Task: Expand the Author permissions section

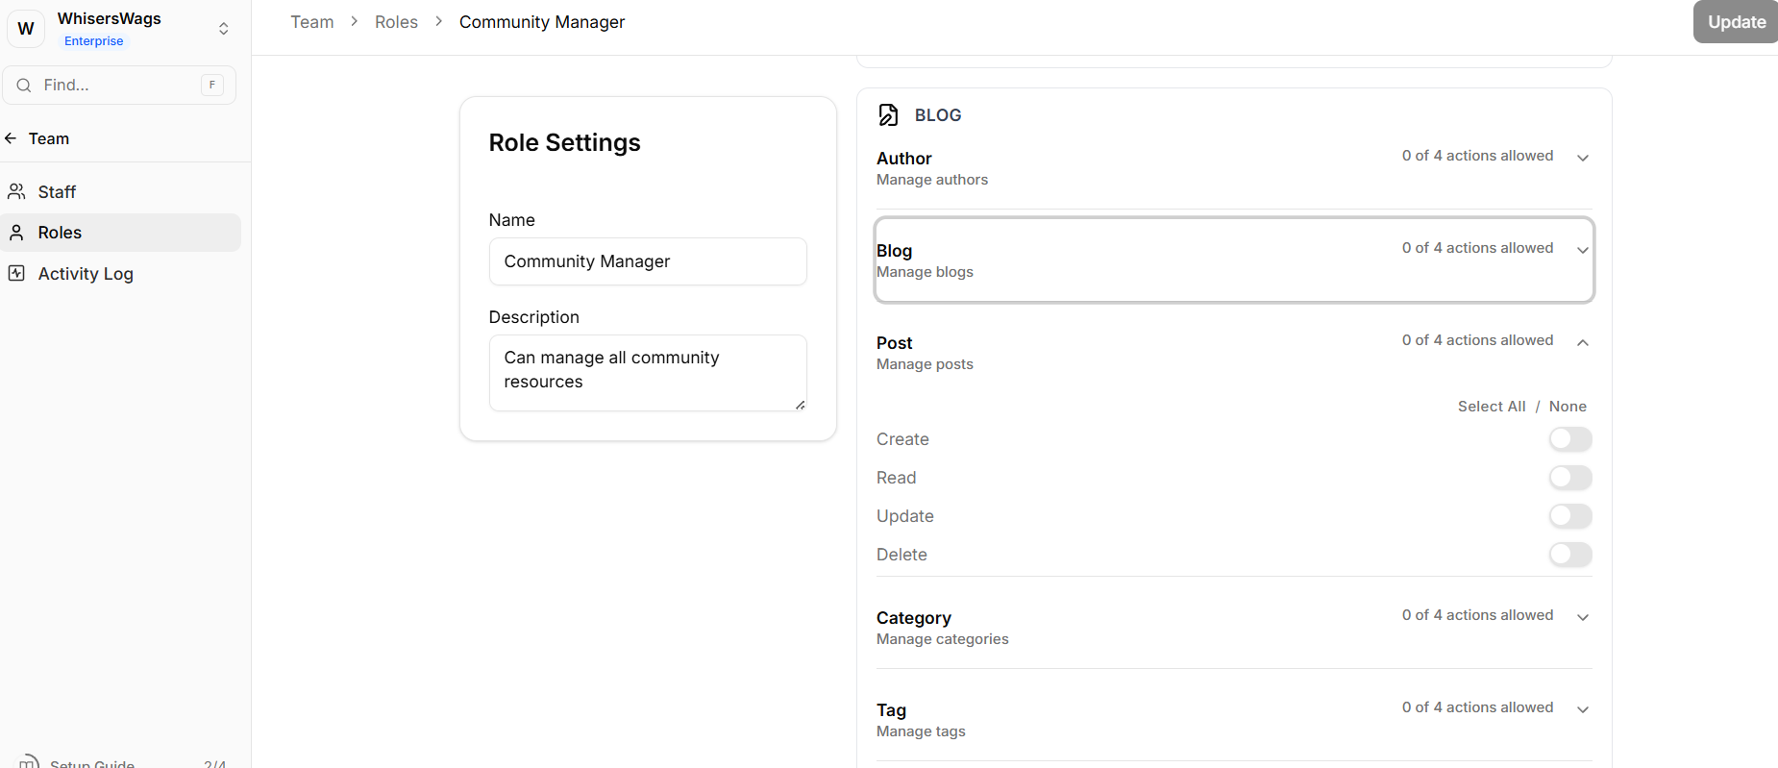Action: point(1582,158)
